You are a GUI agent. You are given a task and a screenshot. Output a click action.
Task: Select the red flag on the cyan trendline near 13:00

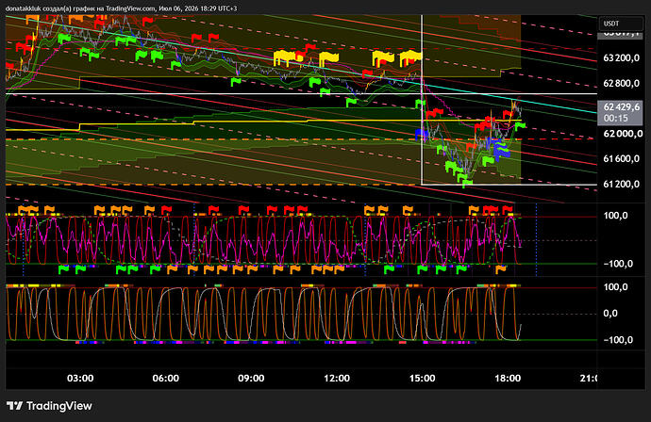click(x=367, y=74)
